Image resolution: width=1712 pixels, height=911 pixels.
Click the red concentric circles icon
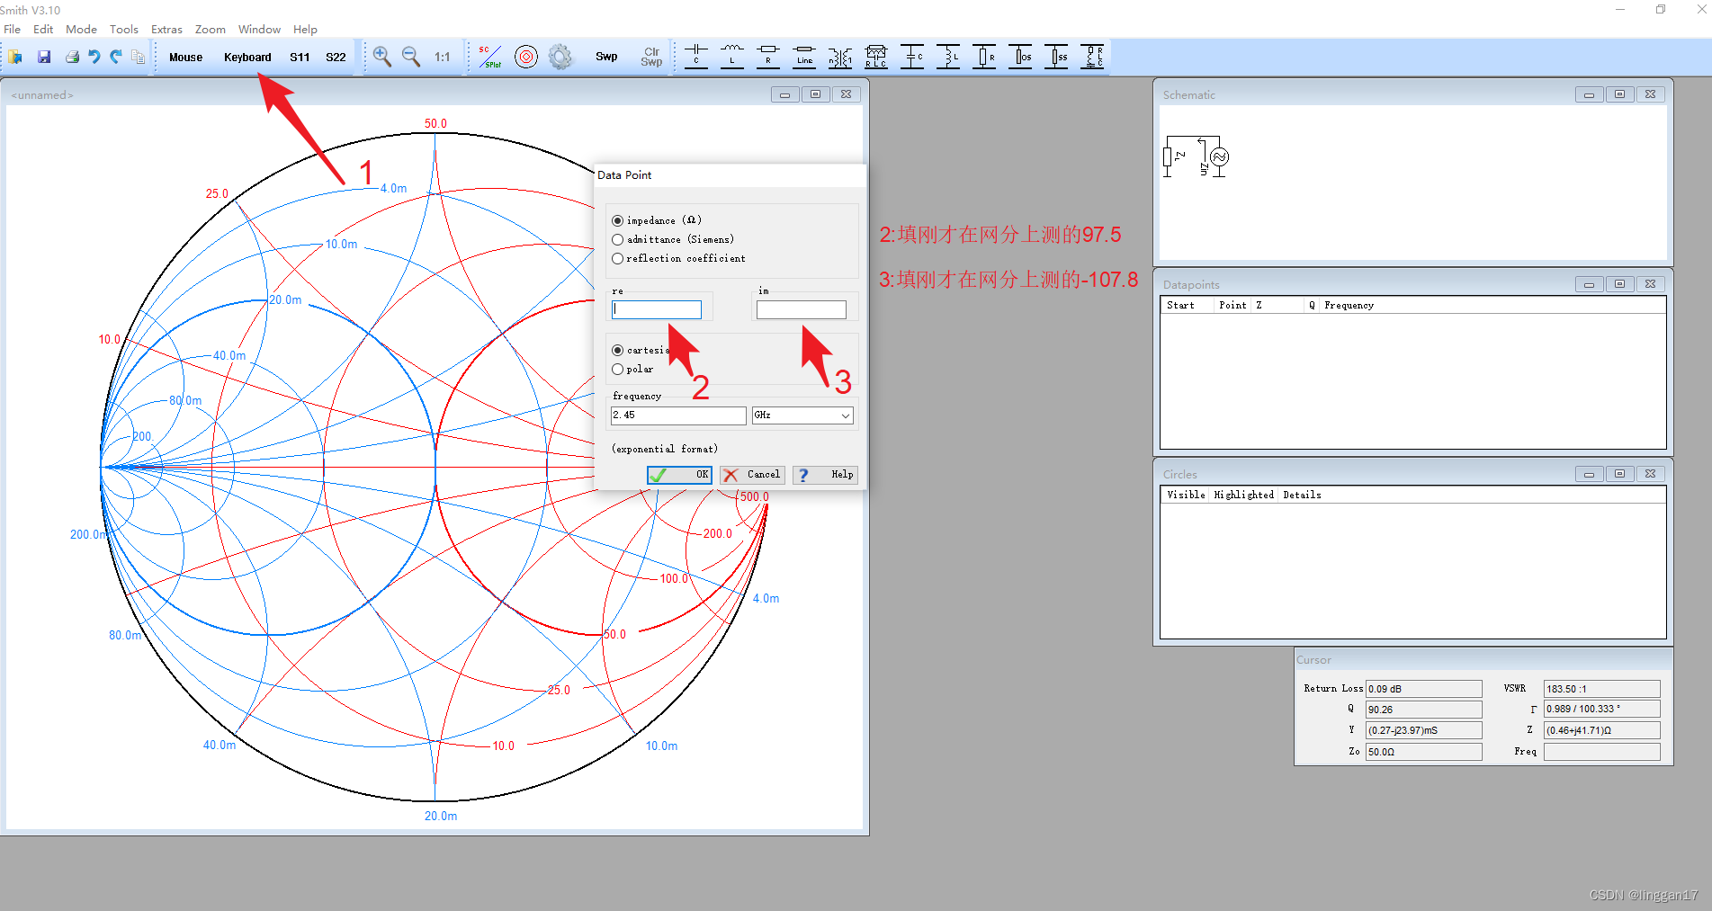click(x=526, y=57)
